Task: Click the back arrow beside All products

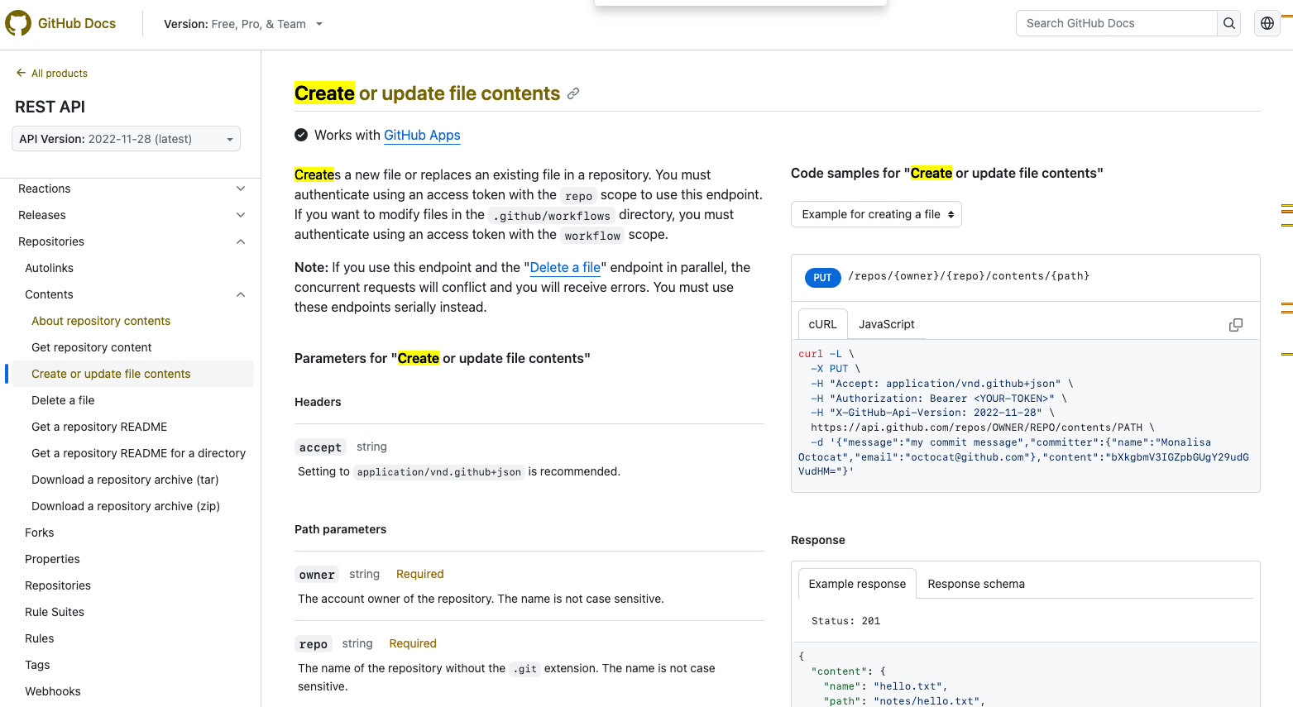Action: [x=21, y=73]
